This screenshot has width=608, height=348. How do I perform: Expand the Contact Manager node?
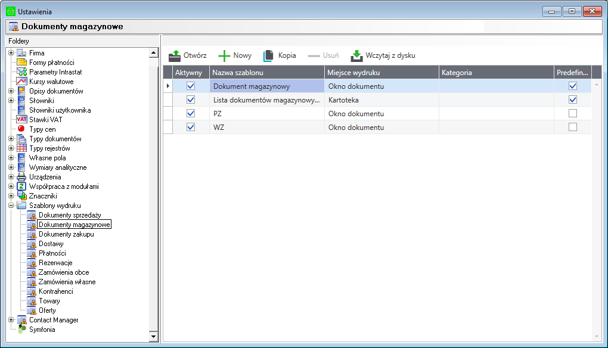[x=11, y=320]
